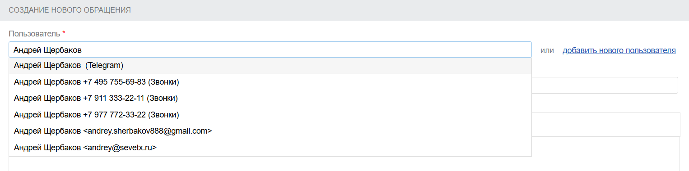Viewport: 689px width, 171px height.
Task: Focus the Пользователь search input field
Action: point(270,49)
